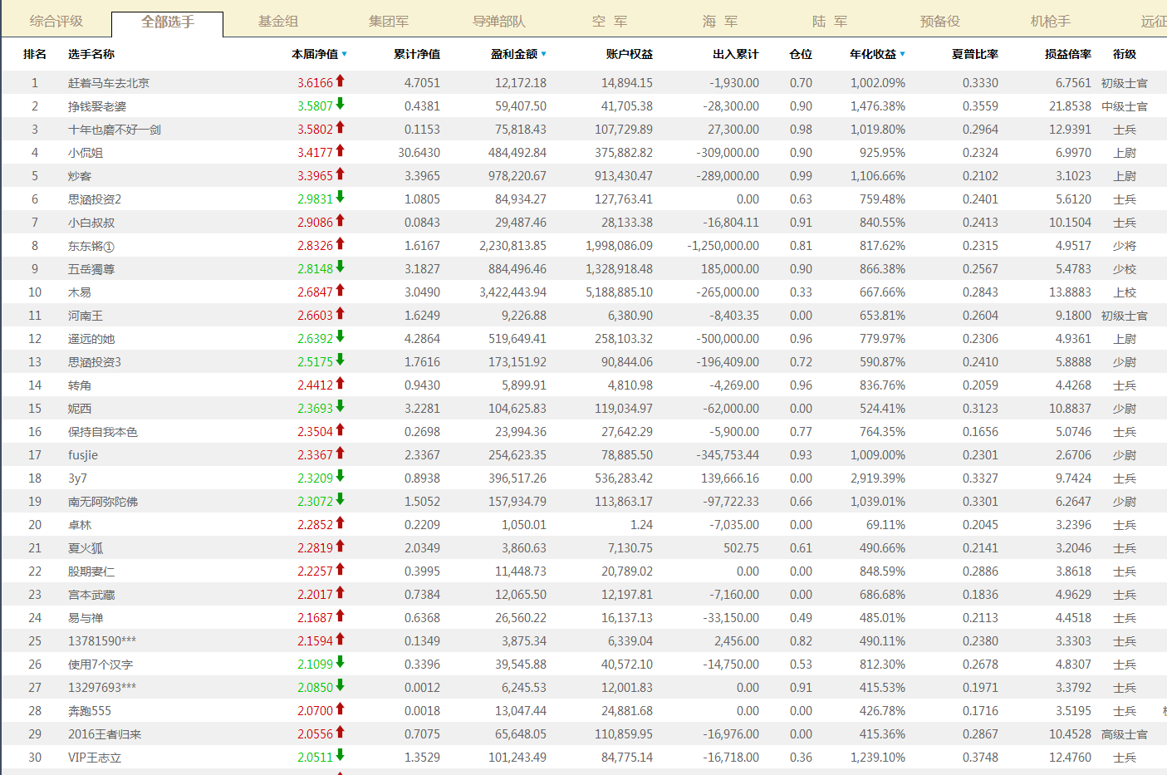Click green down arrow beside 2.3693

coord(340,407)
